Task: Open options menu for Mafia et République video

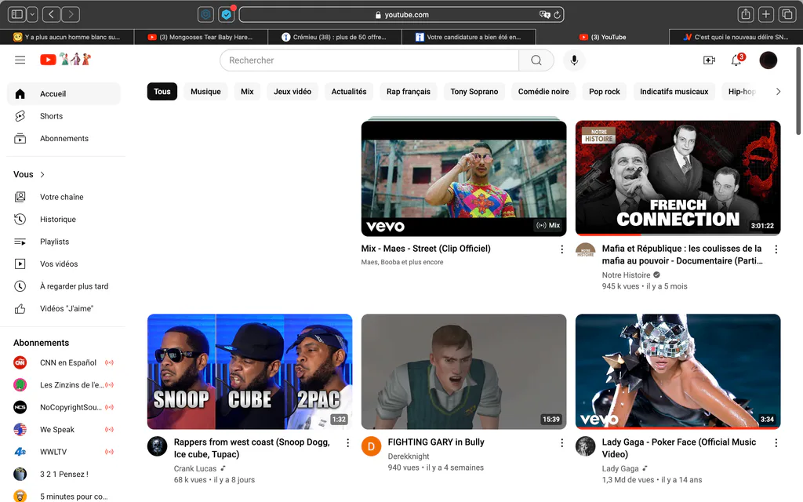Action: [x=776, y=249]
